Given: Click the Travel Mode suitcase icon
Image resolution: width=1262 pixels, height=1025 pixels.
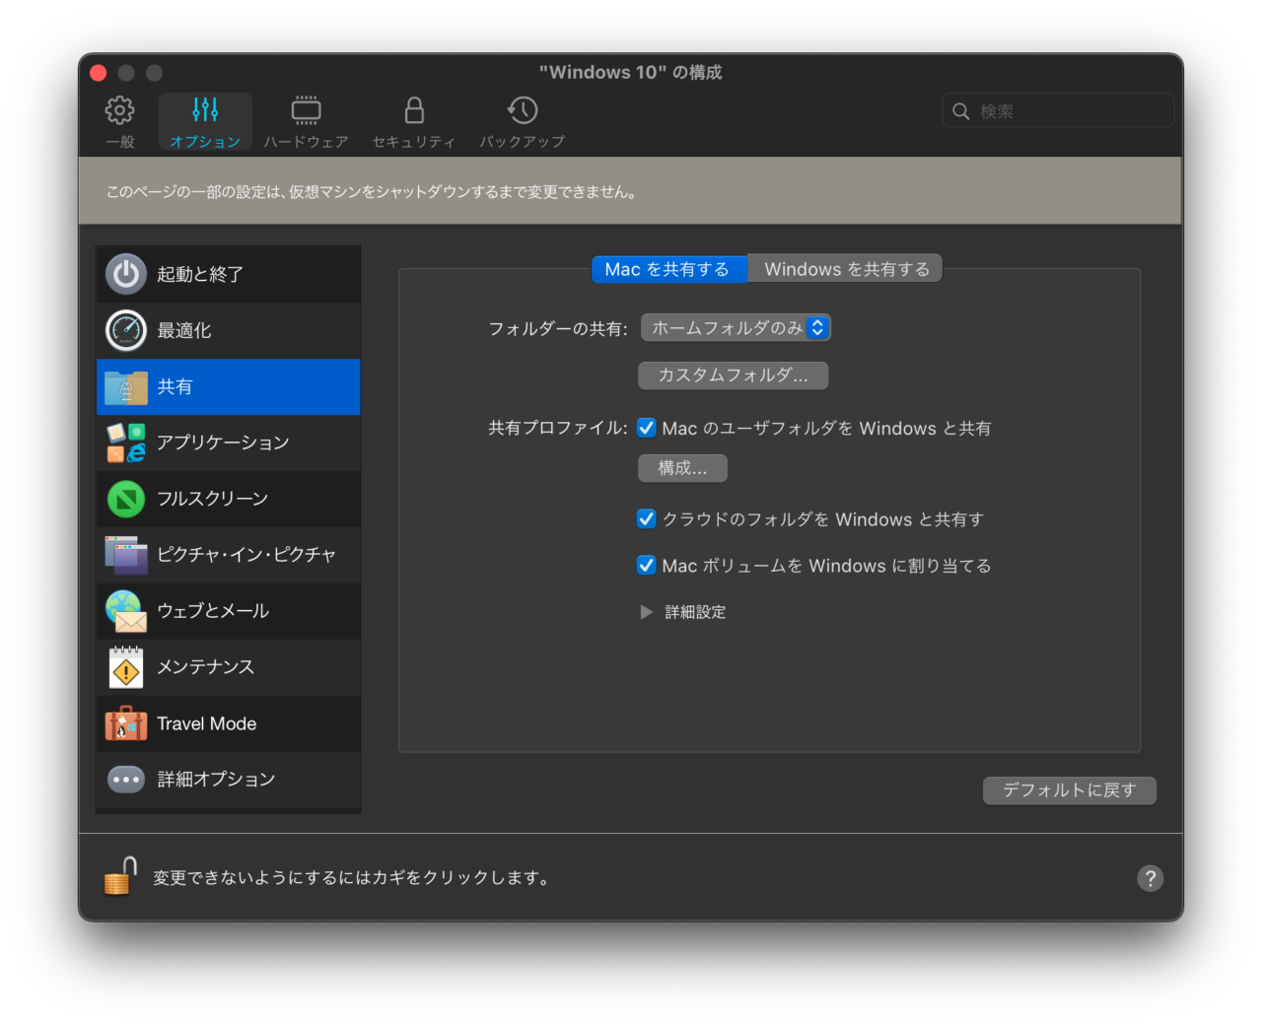Looking at the screenshot, I should coord(126,723).
